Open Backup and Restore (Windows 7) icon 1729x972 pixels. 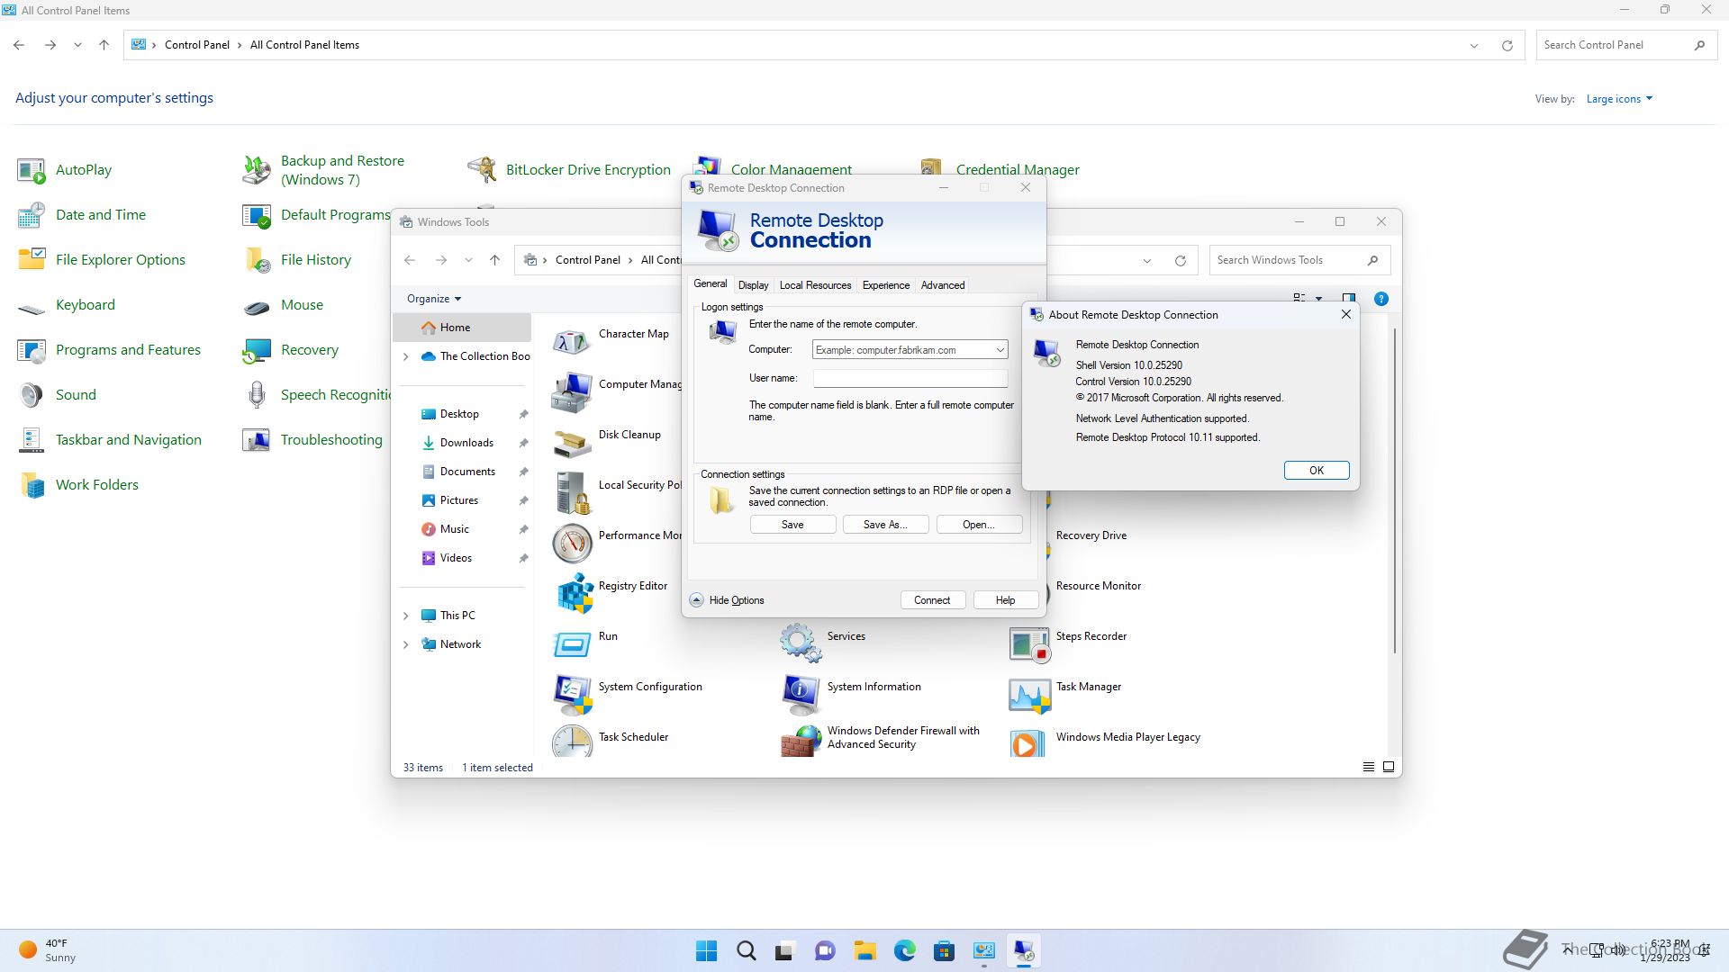[257, 170]
